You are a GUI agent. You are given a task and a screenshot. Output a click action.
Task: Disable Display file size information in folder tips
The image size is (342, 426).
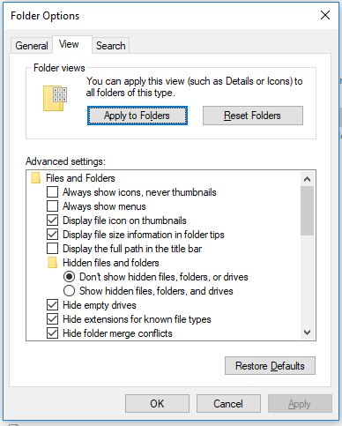click(x=52, y=235)
